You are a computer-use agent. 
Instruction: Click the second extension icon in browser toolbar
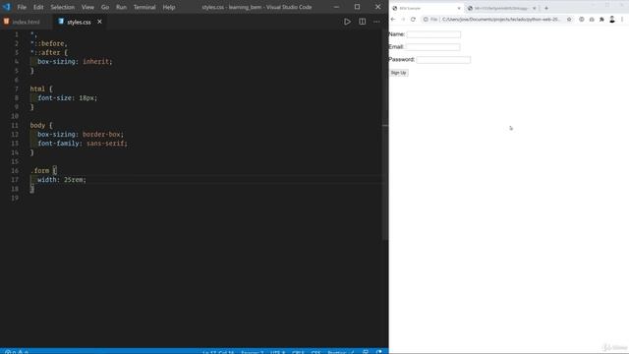(x=592, y=20)
